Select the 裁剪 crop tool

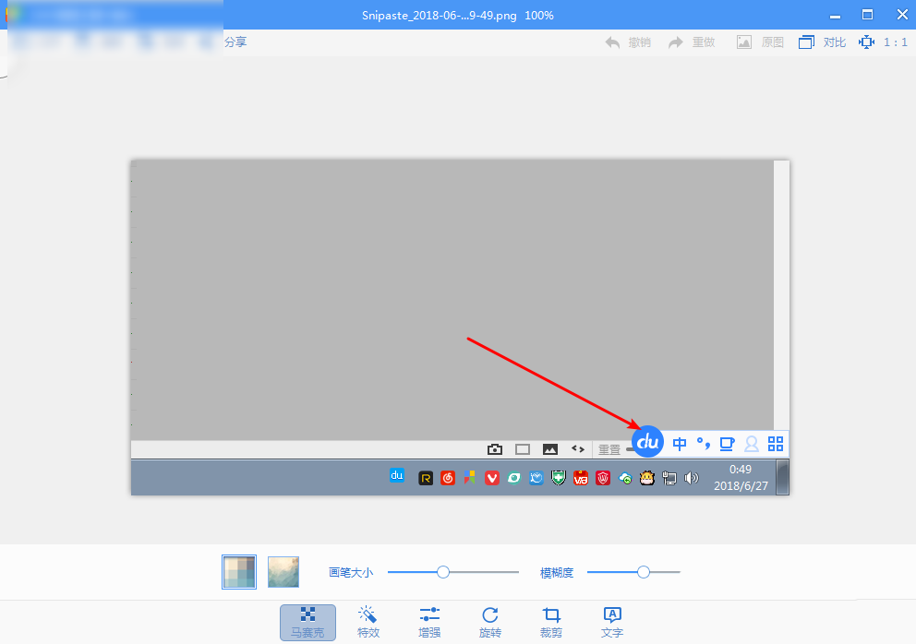pos(551,622)
